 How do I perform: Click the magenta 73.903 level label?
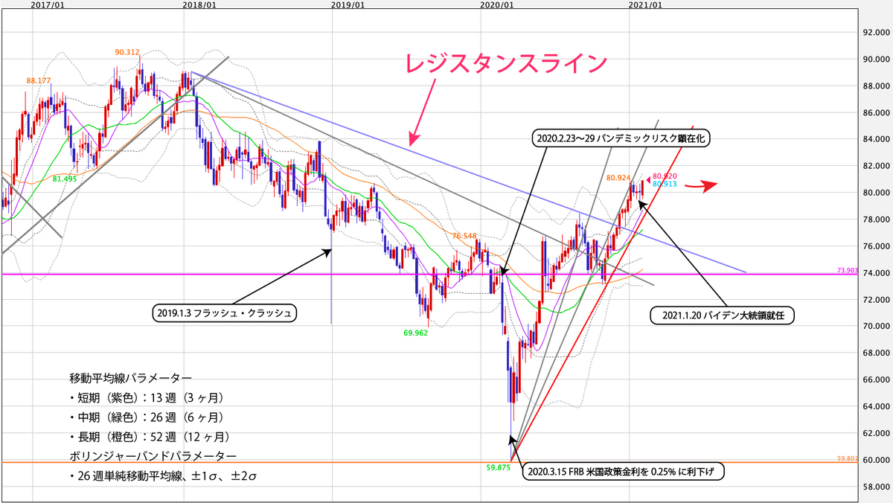[x=848, y=272]
